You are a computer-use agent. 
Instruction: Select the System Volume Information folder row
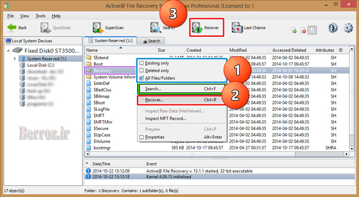tap(217, 77)
